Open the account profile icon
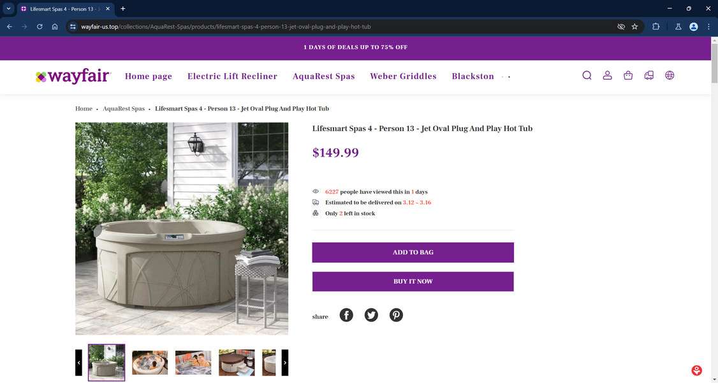Viewport: 718px width, 383px height. pos(607,76)
